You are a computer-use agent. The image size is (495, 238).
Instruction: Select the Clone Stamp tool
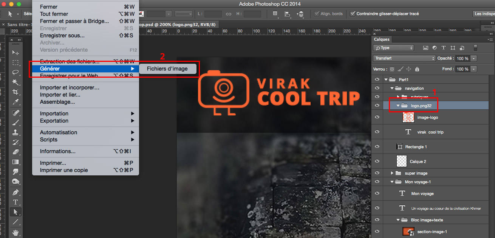click(15, 132)
